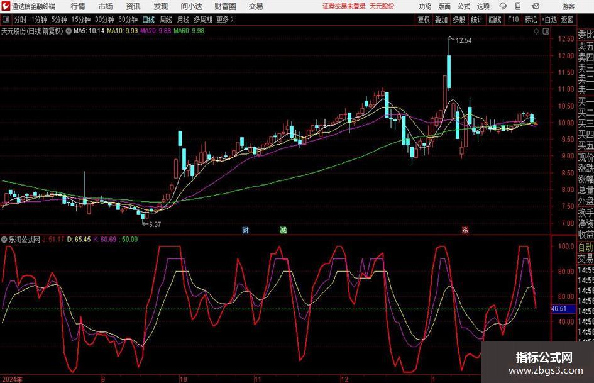Open the 选项 menu

483,6
